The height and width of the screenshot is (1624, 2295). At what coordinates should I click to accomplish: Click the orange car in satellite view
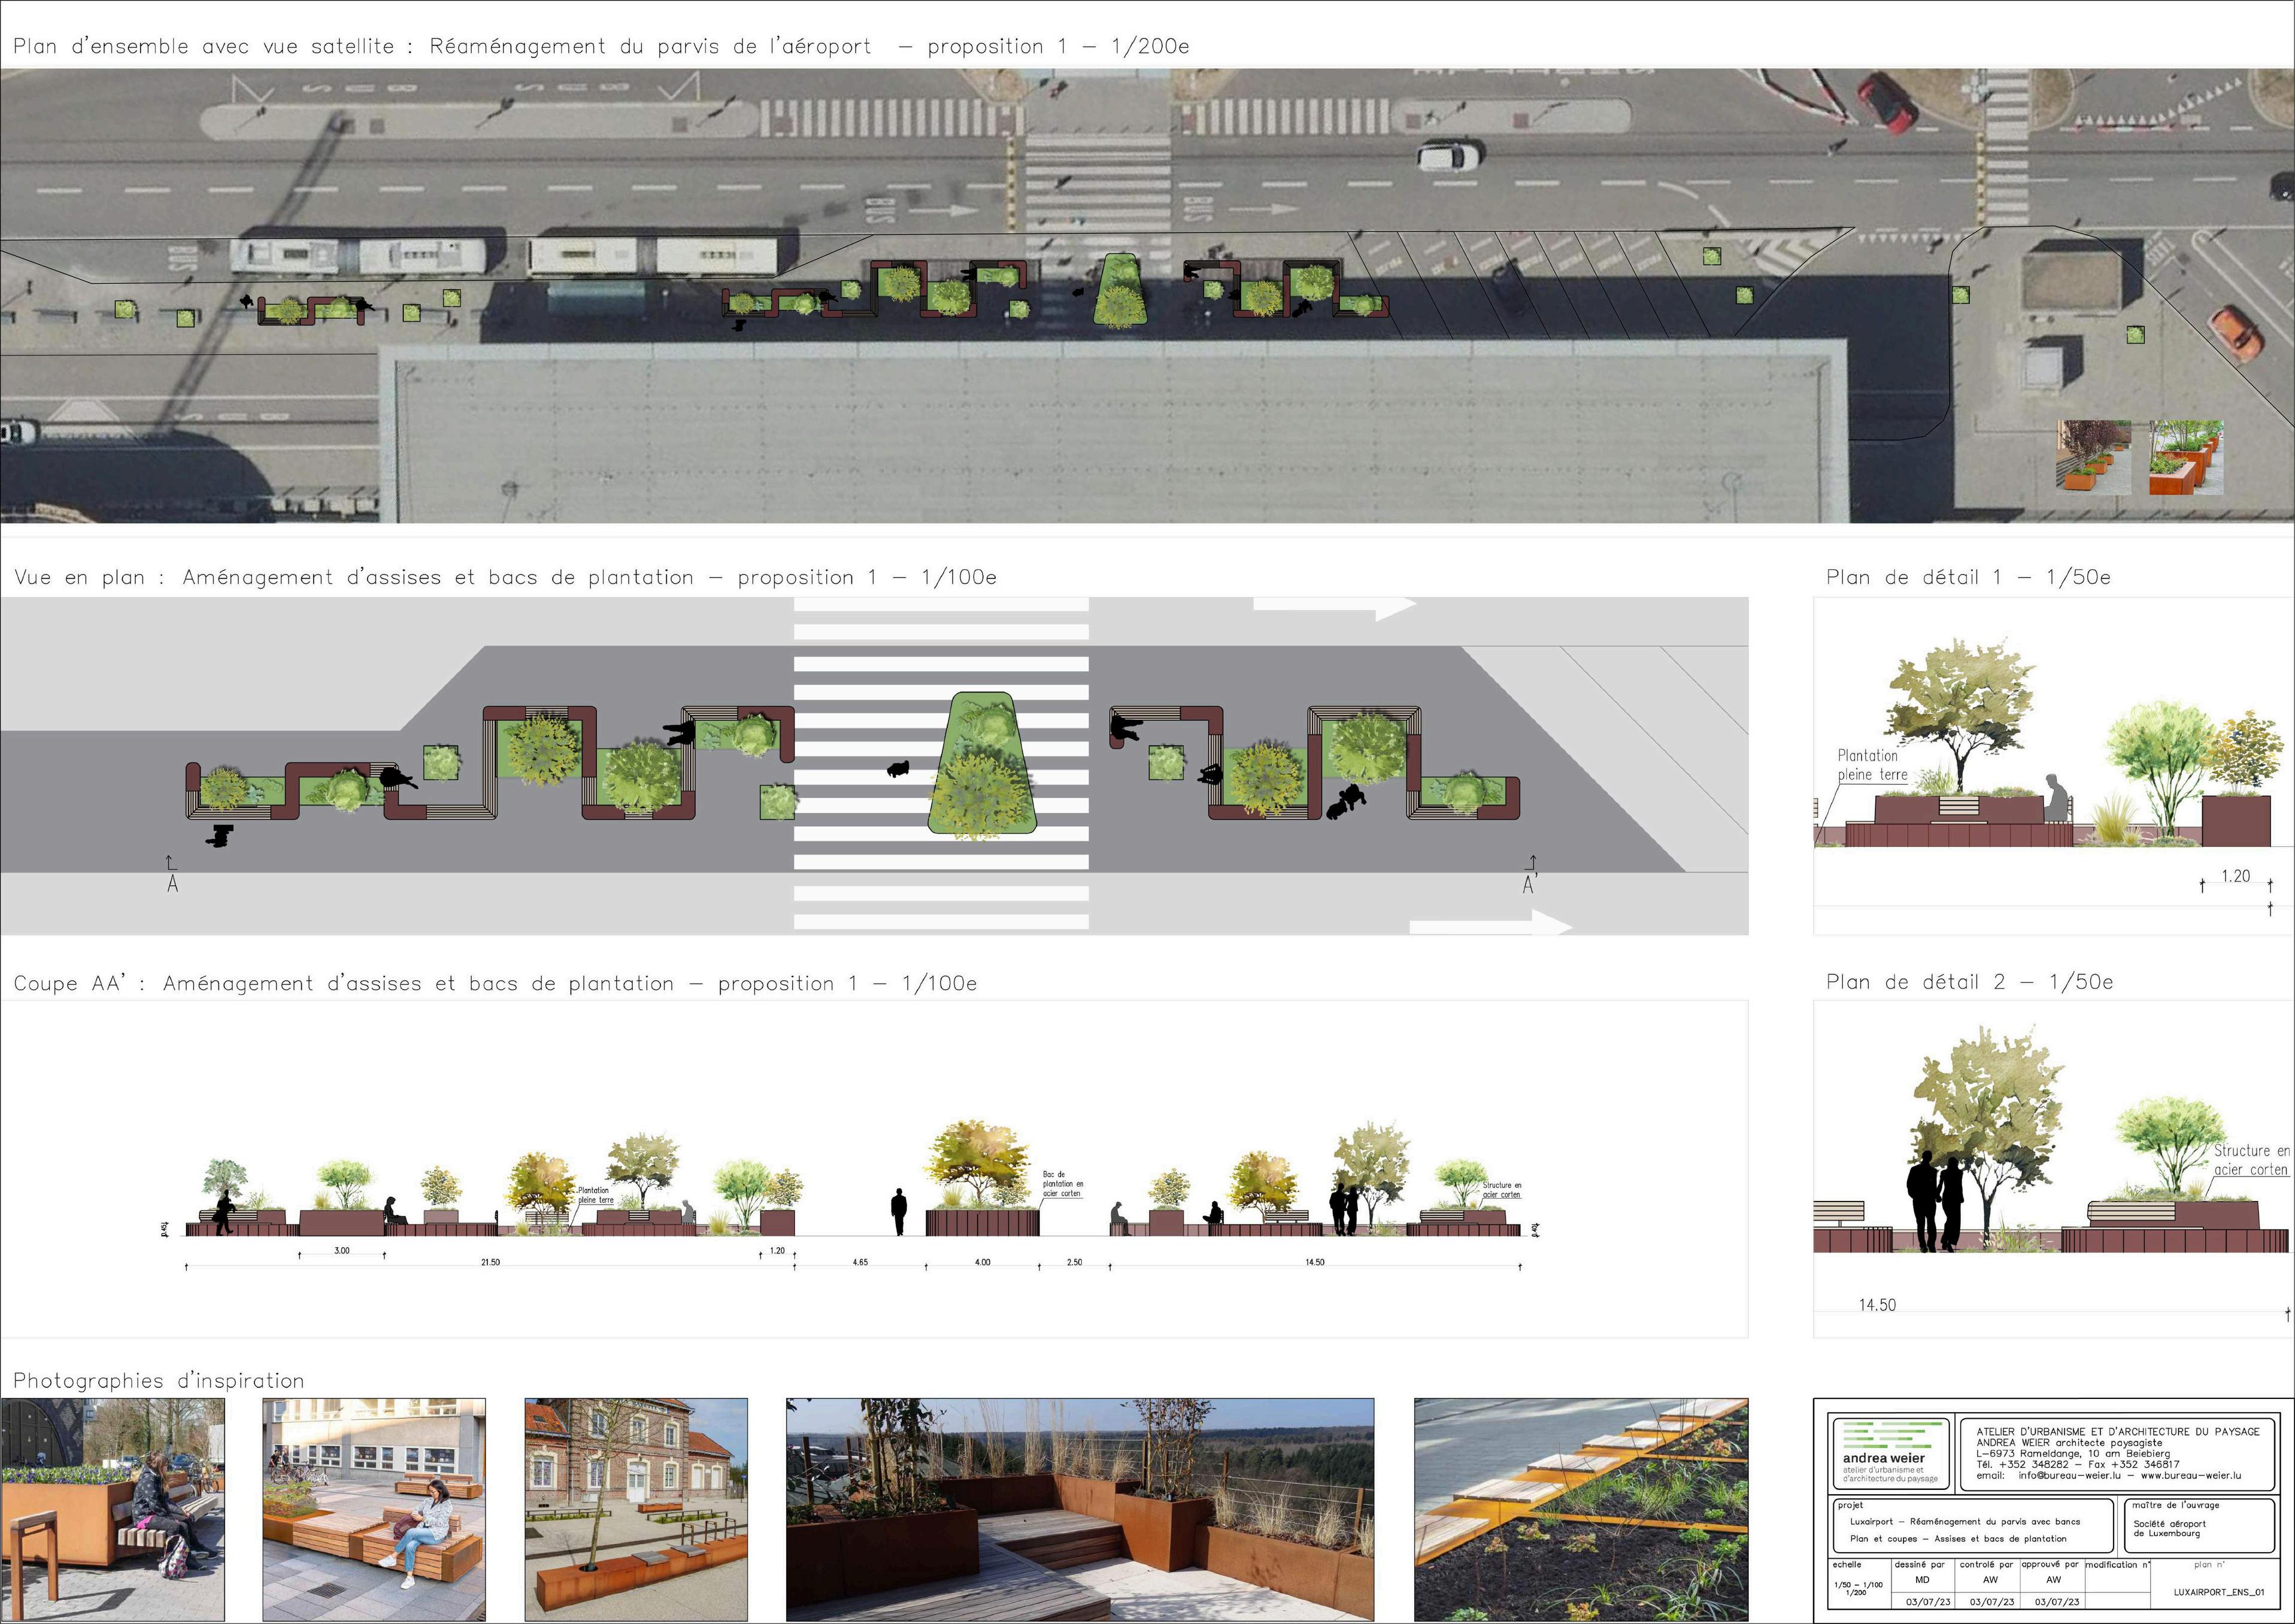(x=2235, y=333)
